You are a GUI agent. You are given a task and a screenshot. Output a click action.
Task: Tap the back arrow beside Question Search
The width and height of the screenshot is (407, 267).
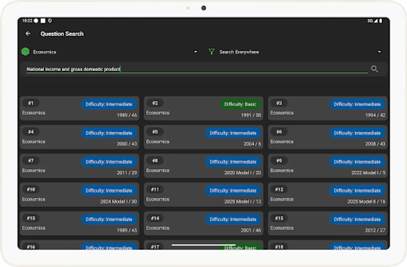28,34
